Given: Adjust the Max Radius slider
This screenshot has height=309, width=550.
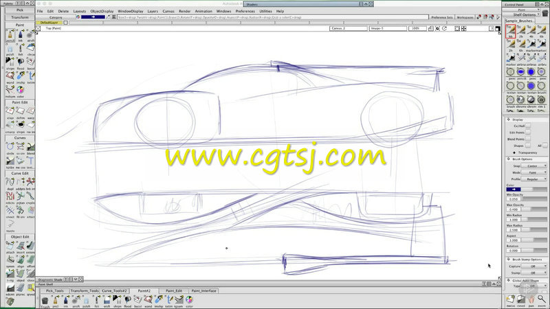Looking at the screenshot, I should [x=535, y=230].
